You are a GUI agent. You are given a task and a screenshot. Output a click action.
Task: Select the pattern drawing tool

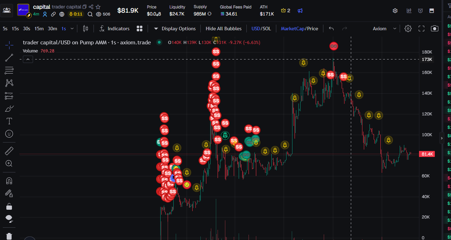click(x=9, y=83)
